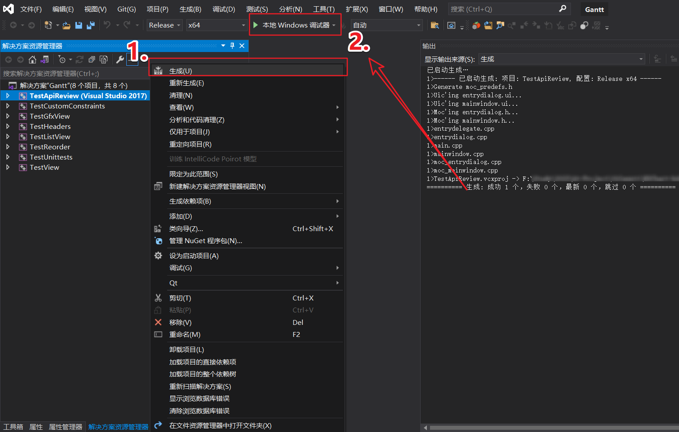Choose 重命名(M) from context menu
Viewport: 679px width, 432px height.
[x=247, y=334]
